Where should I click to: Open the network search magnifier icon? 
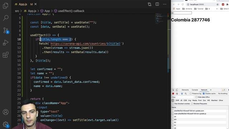click(x=186, y=94)
